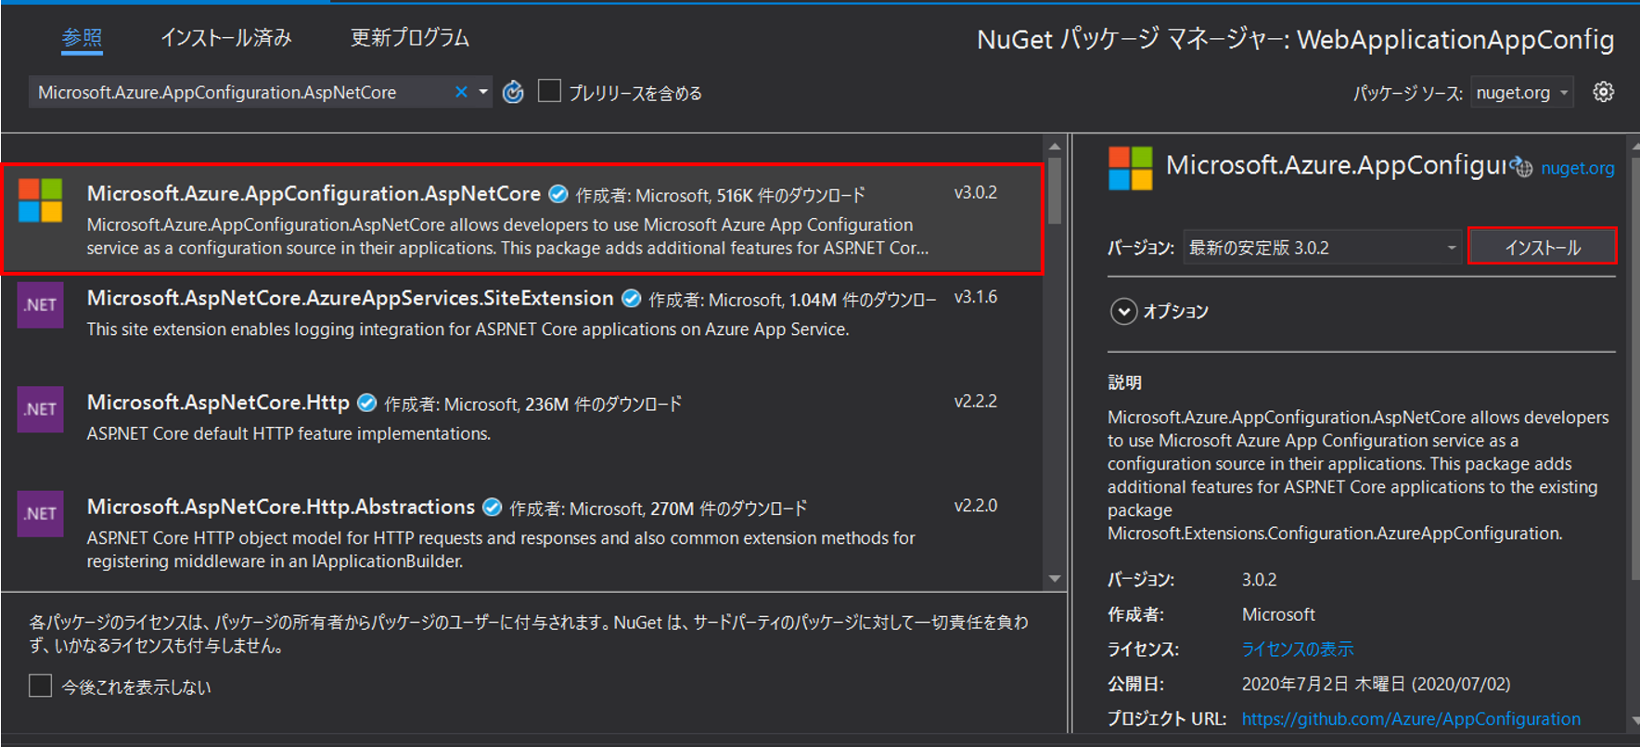Click the details バージョン value 3.0.2
Screen dimensions: 1640x747
coord(1259,580)
